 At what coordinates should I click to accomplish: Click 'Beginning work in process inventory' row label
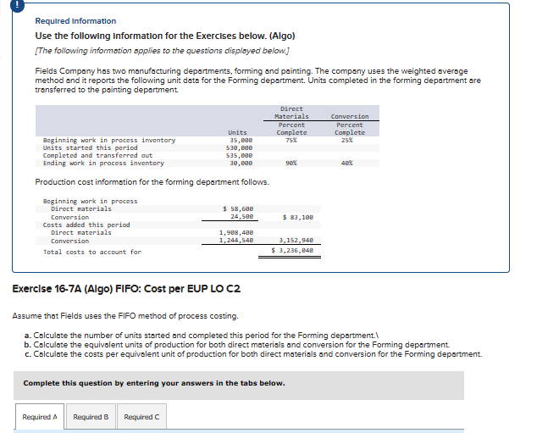coord(109,140)
